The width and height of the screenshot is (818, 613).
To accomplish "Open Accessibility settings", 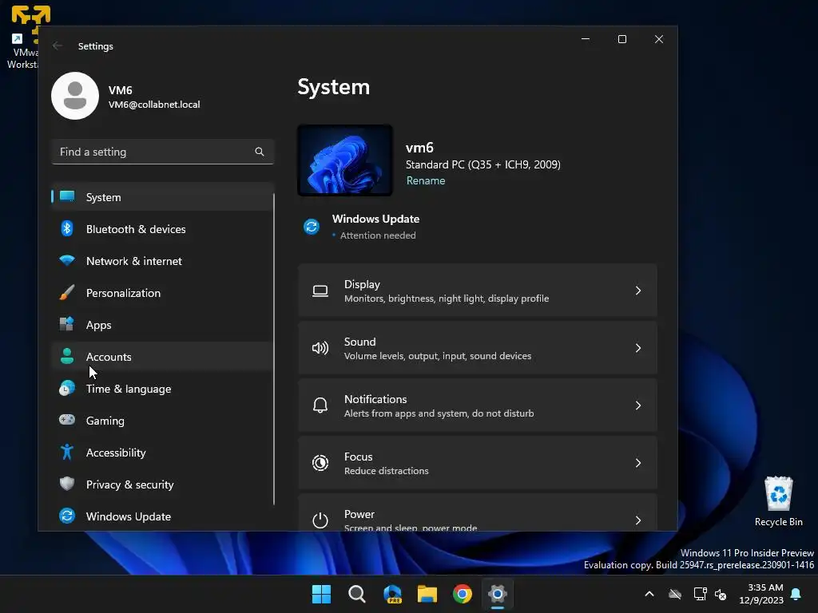I will 162,453.
